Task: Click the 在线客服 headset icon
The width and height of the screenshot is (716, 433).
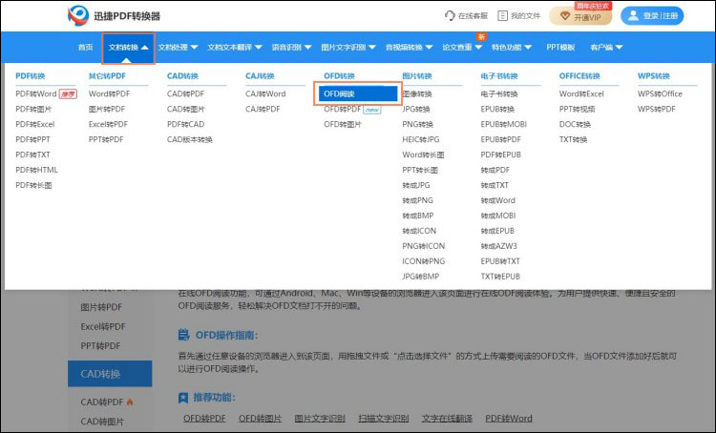Action: pos(450,15)
